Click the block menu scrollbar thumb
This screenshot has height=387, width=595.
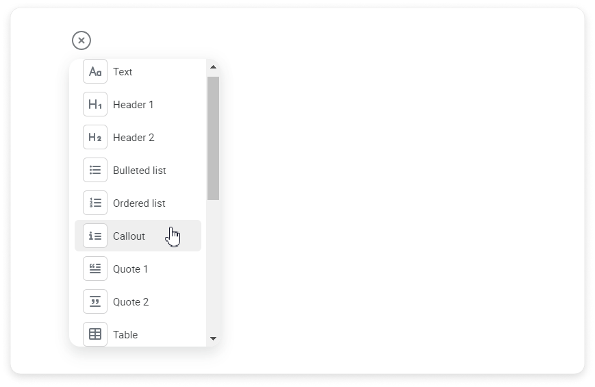(x=213, y=137)
